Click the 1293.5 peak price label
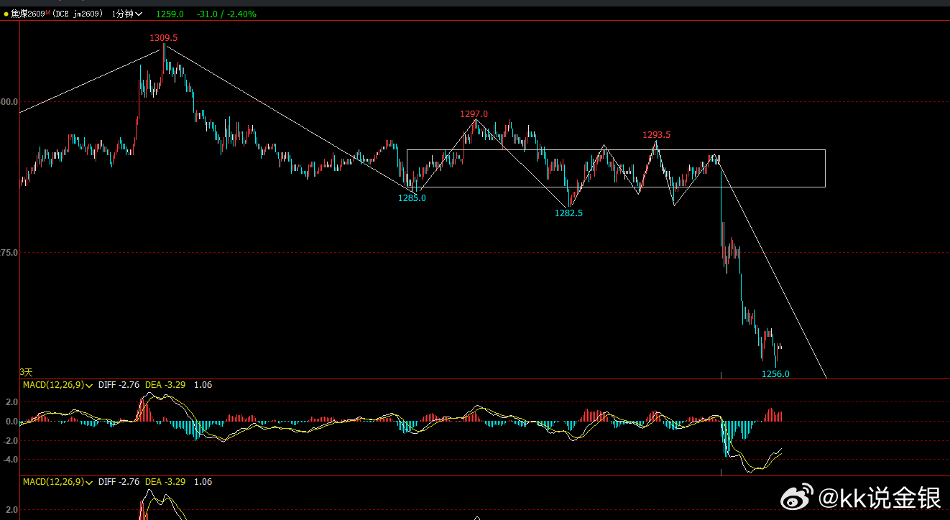 (x=657, y=134)
